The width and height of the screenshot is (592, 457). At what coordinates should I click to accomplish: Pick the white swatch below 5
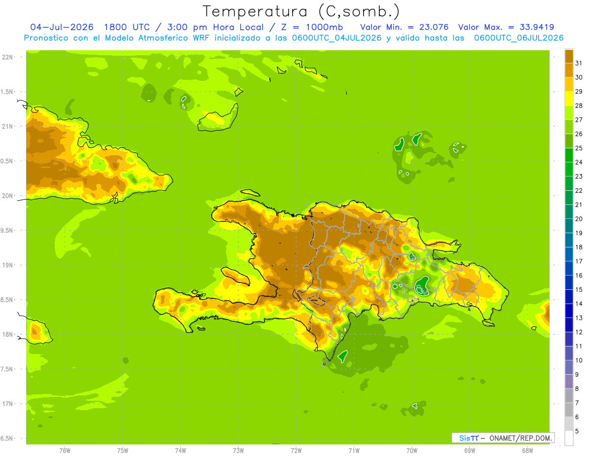click(569, 438)
